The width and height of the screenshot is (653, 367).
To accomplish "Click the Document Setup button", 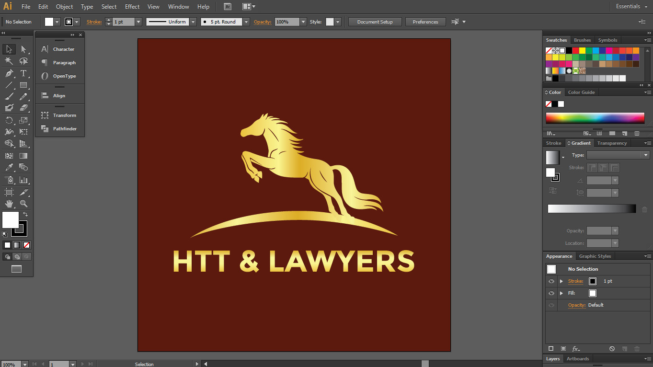I will coord(375,22).
